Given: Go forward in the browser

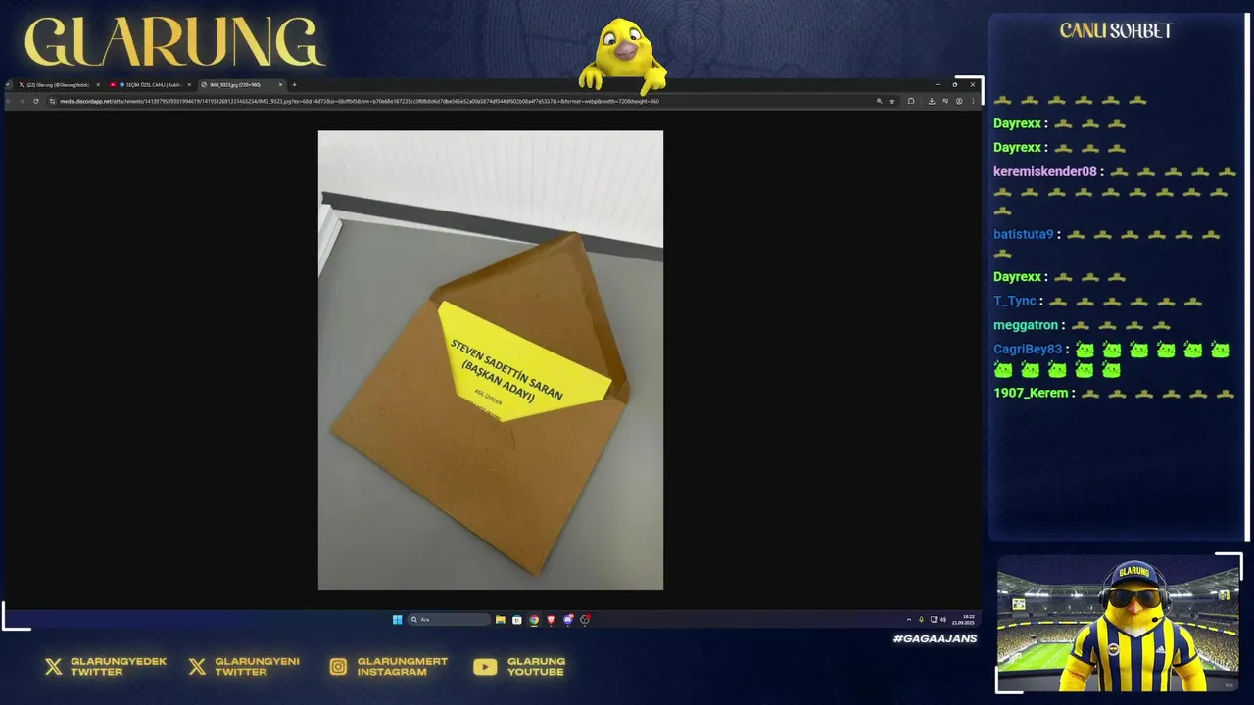Looking at the screenshot, I should pyautogui.click(x=22, y=101).
